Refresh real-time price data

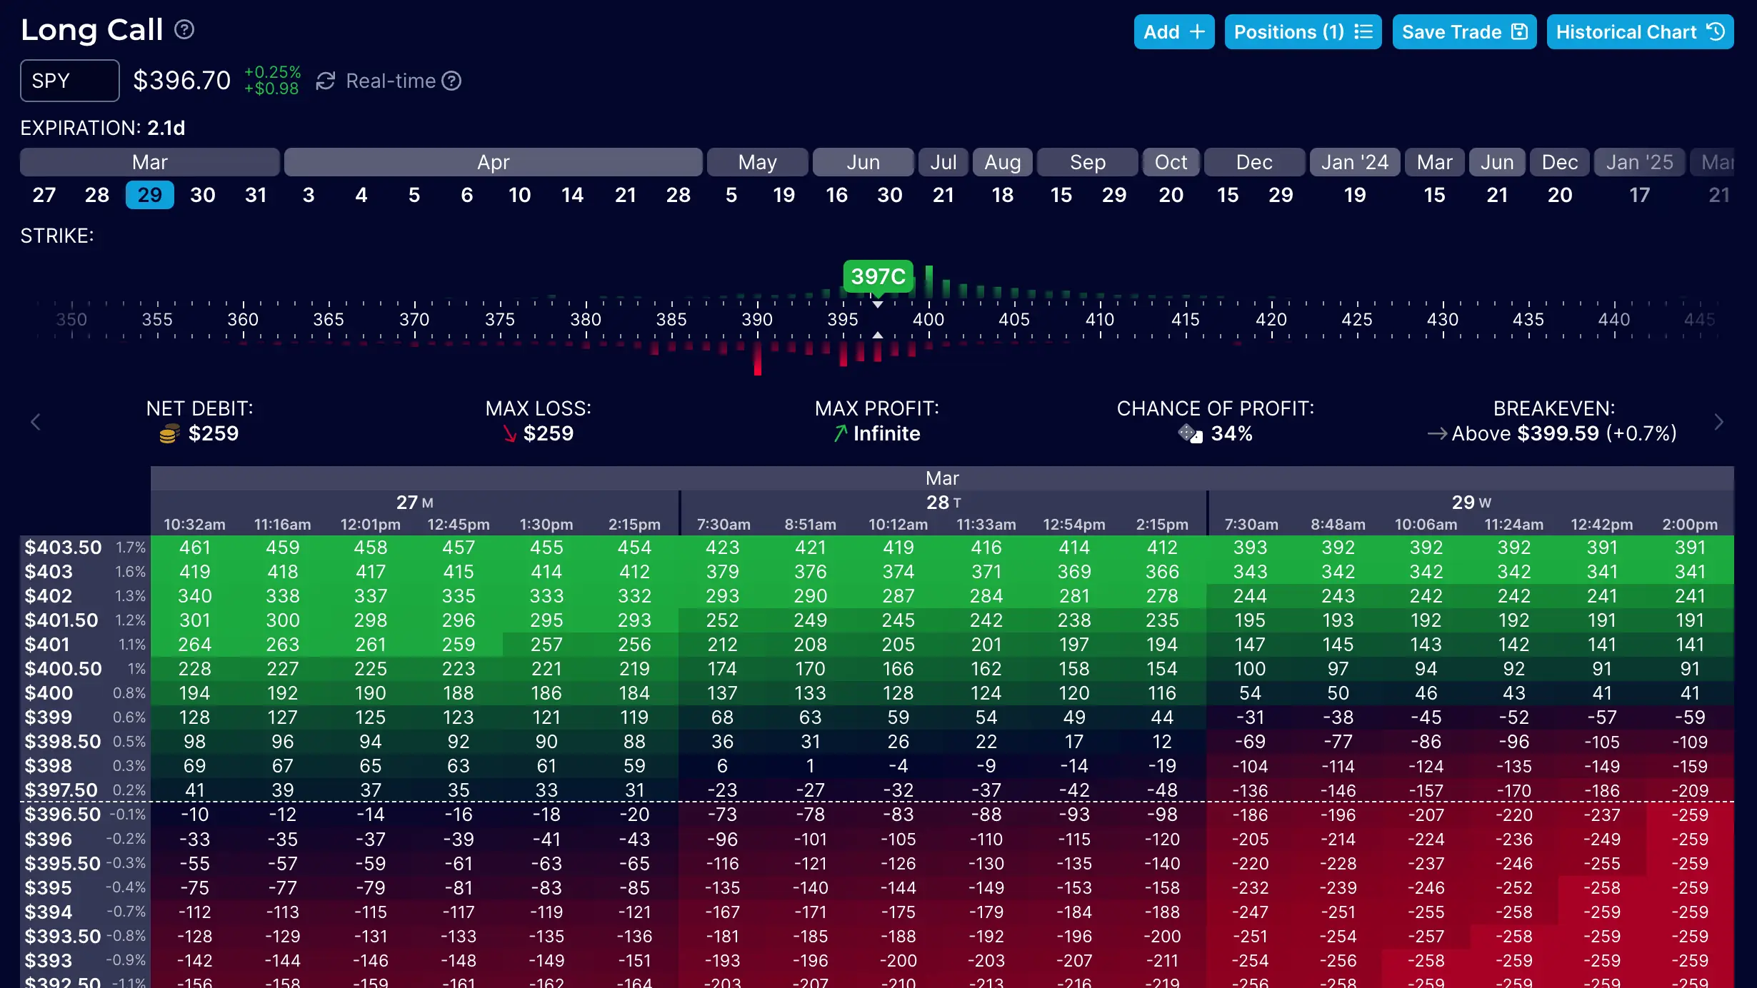(326, 81)
